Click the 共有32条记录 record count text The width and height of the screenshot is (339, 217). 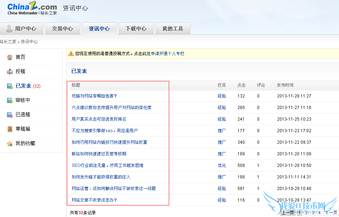point(83,213)
